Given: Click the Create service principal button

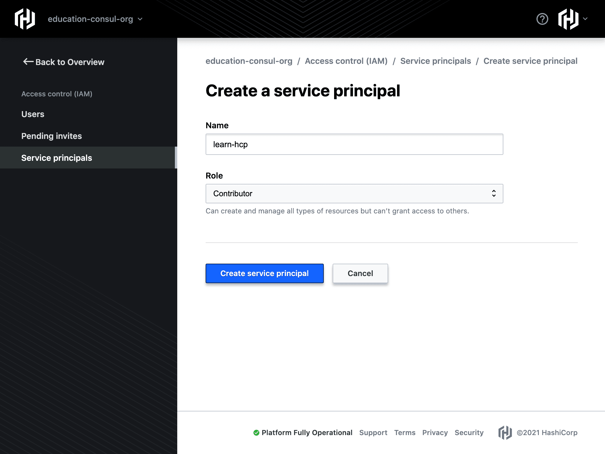Looking at the screenshot, I should coord(264,273).
